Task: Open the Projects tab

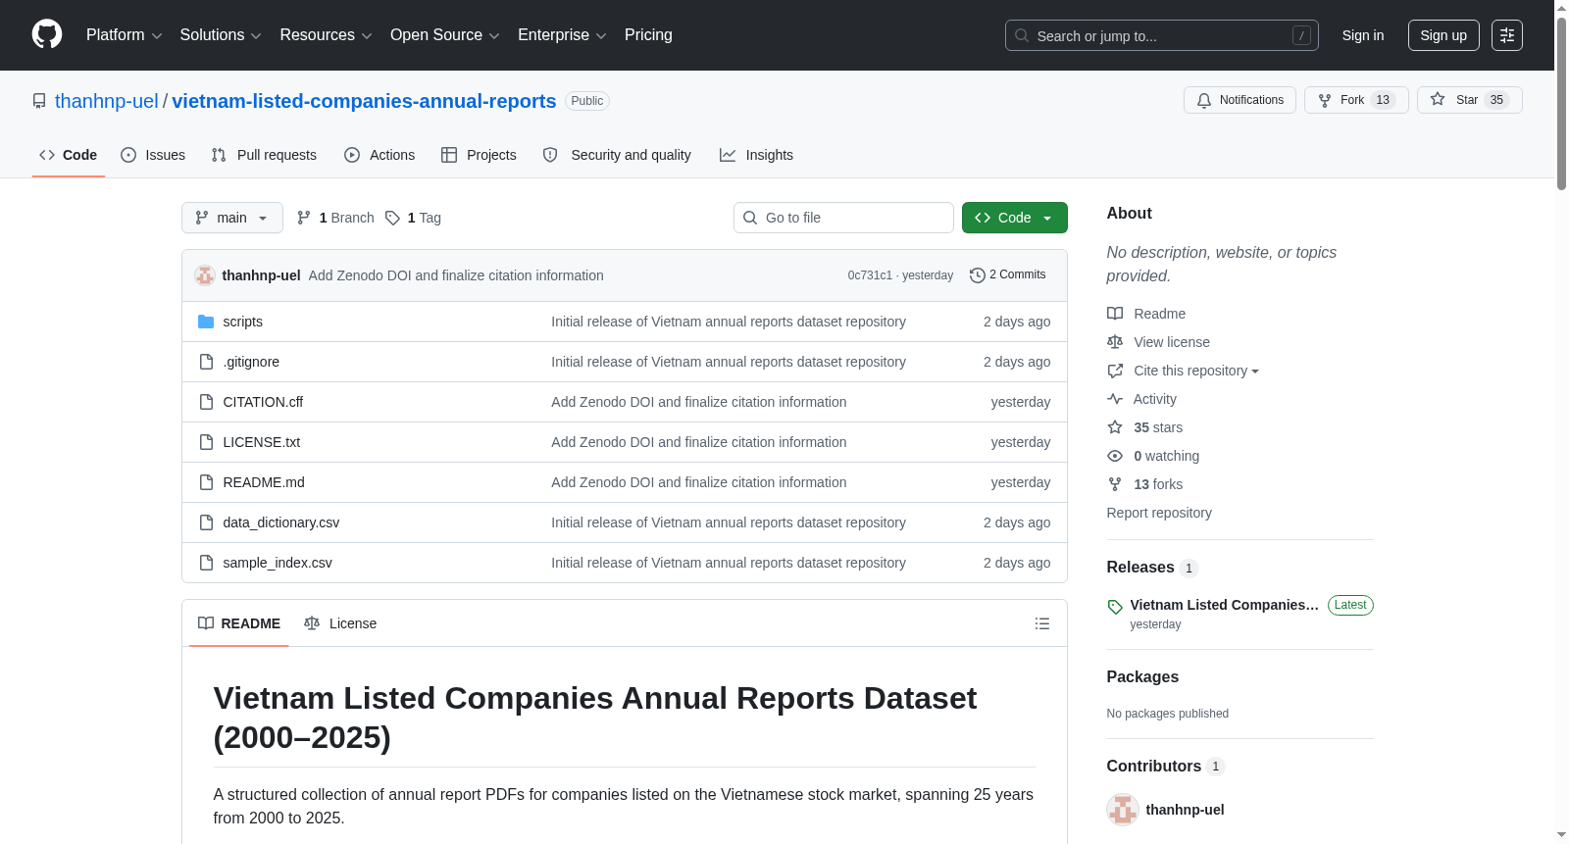Action: pyautogui.click(x=479, y=155)
